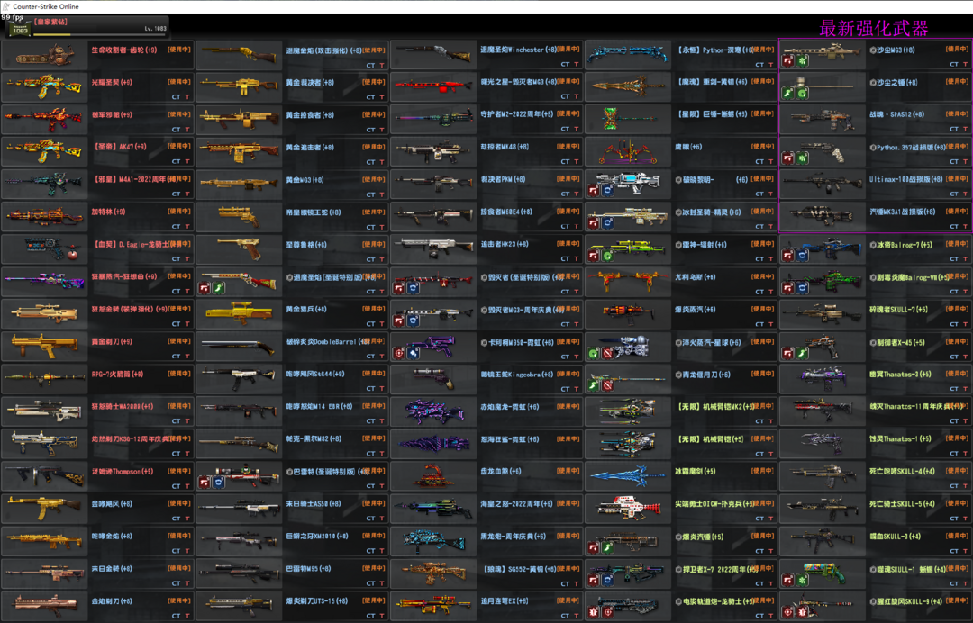Click the green feather icon on 青龙偃月刀 thumbnail
The width and height of the screenshot is (973, 623).
coord(593,385)
